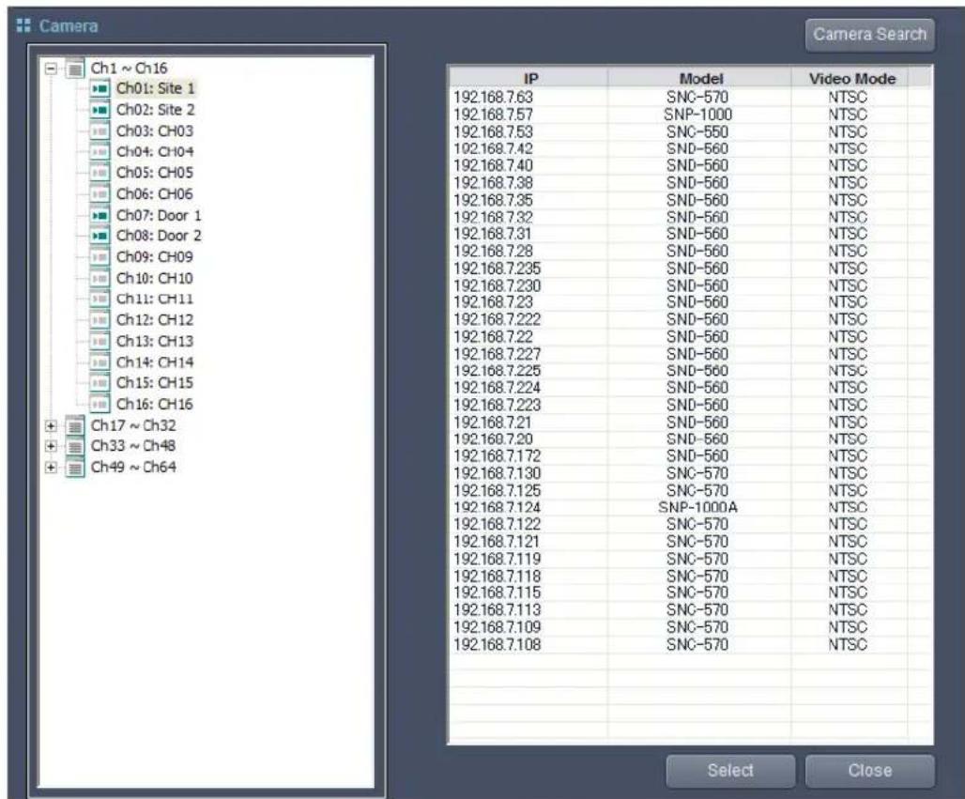Start a Camera Search

tap(869, 35)
